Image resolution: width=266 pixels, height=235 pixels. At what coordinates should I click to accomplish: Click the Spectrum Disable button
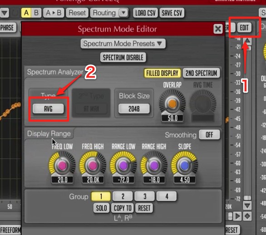coord(123,58)
